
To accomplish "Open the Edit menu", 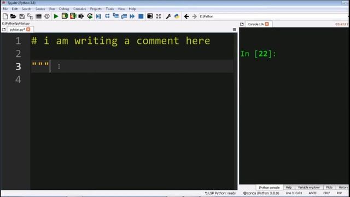I will point(15,9).
